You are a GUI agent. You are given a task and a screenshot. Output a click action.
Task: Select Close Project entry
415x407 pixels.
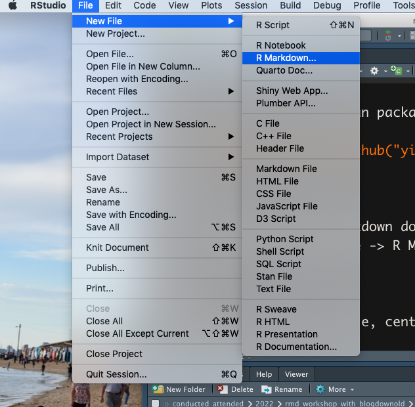tap(157, 354)
